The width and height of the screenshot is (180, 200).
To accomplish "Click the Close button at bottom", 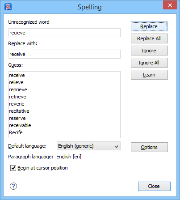I will [x=154, y=186].
